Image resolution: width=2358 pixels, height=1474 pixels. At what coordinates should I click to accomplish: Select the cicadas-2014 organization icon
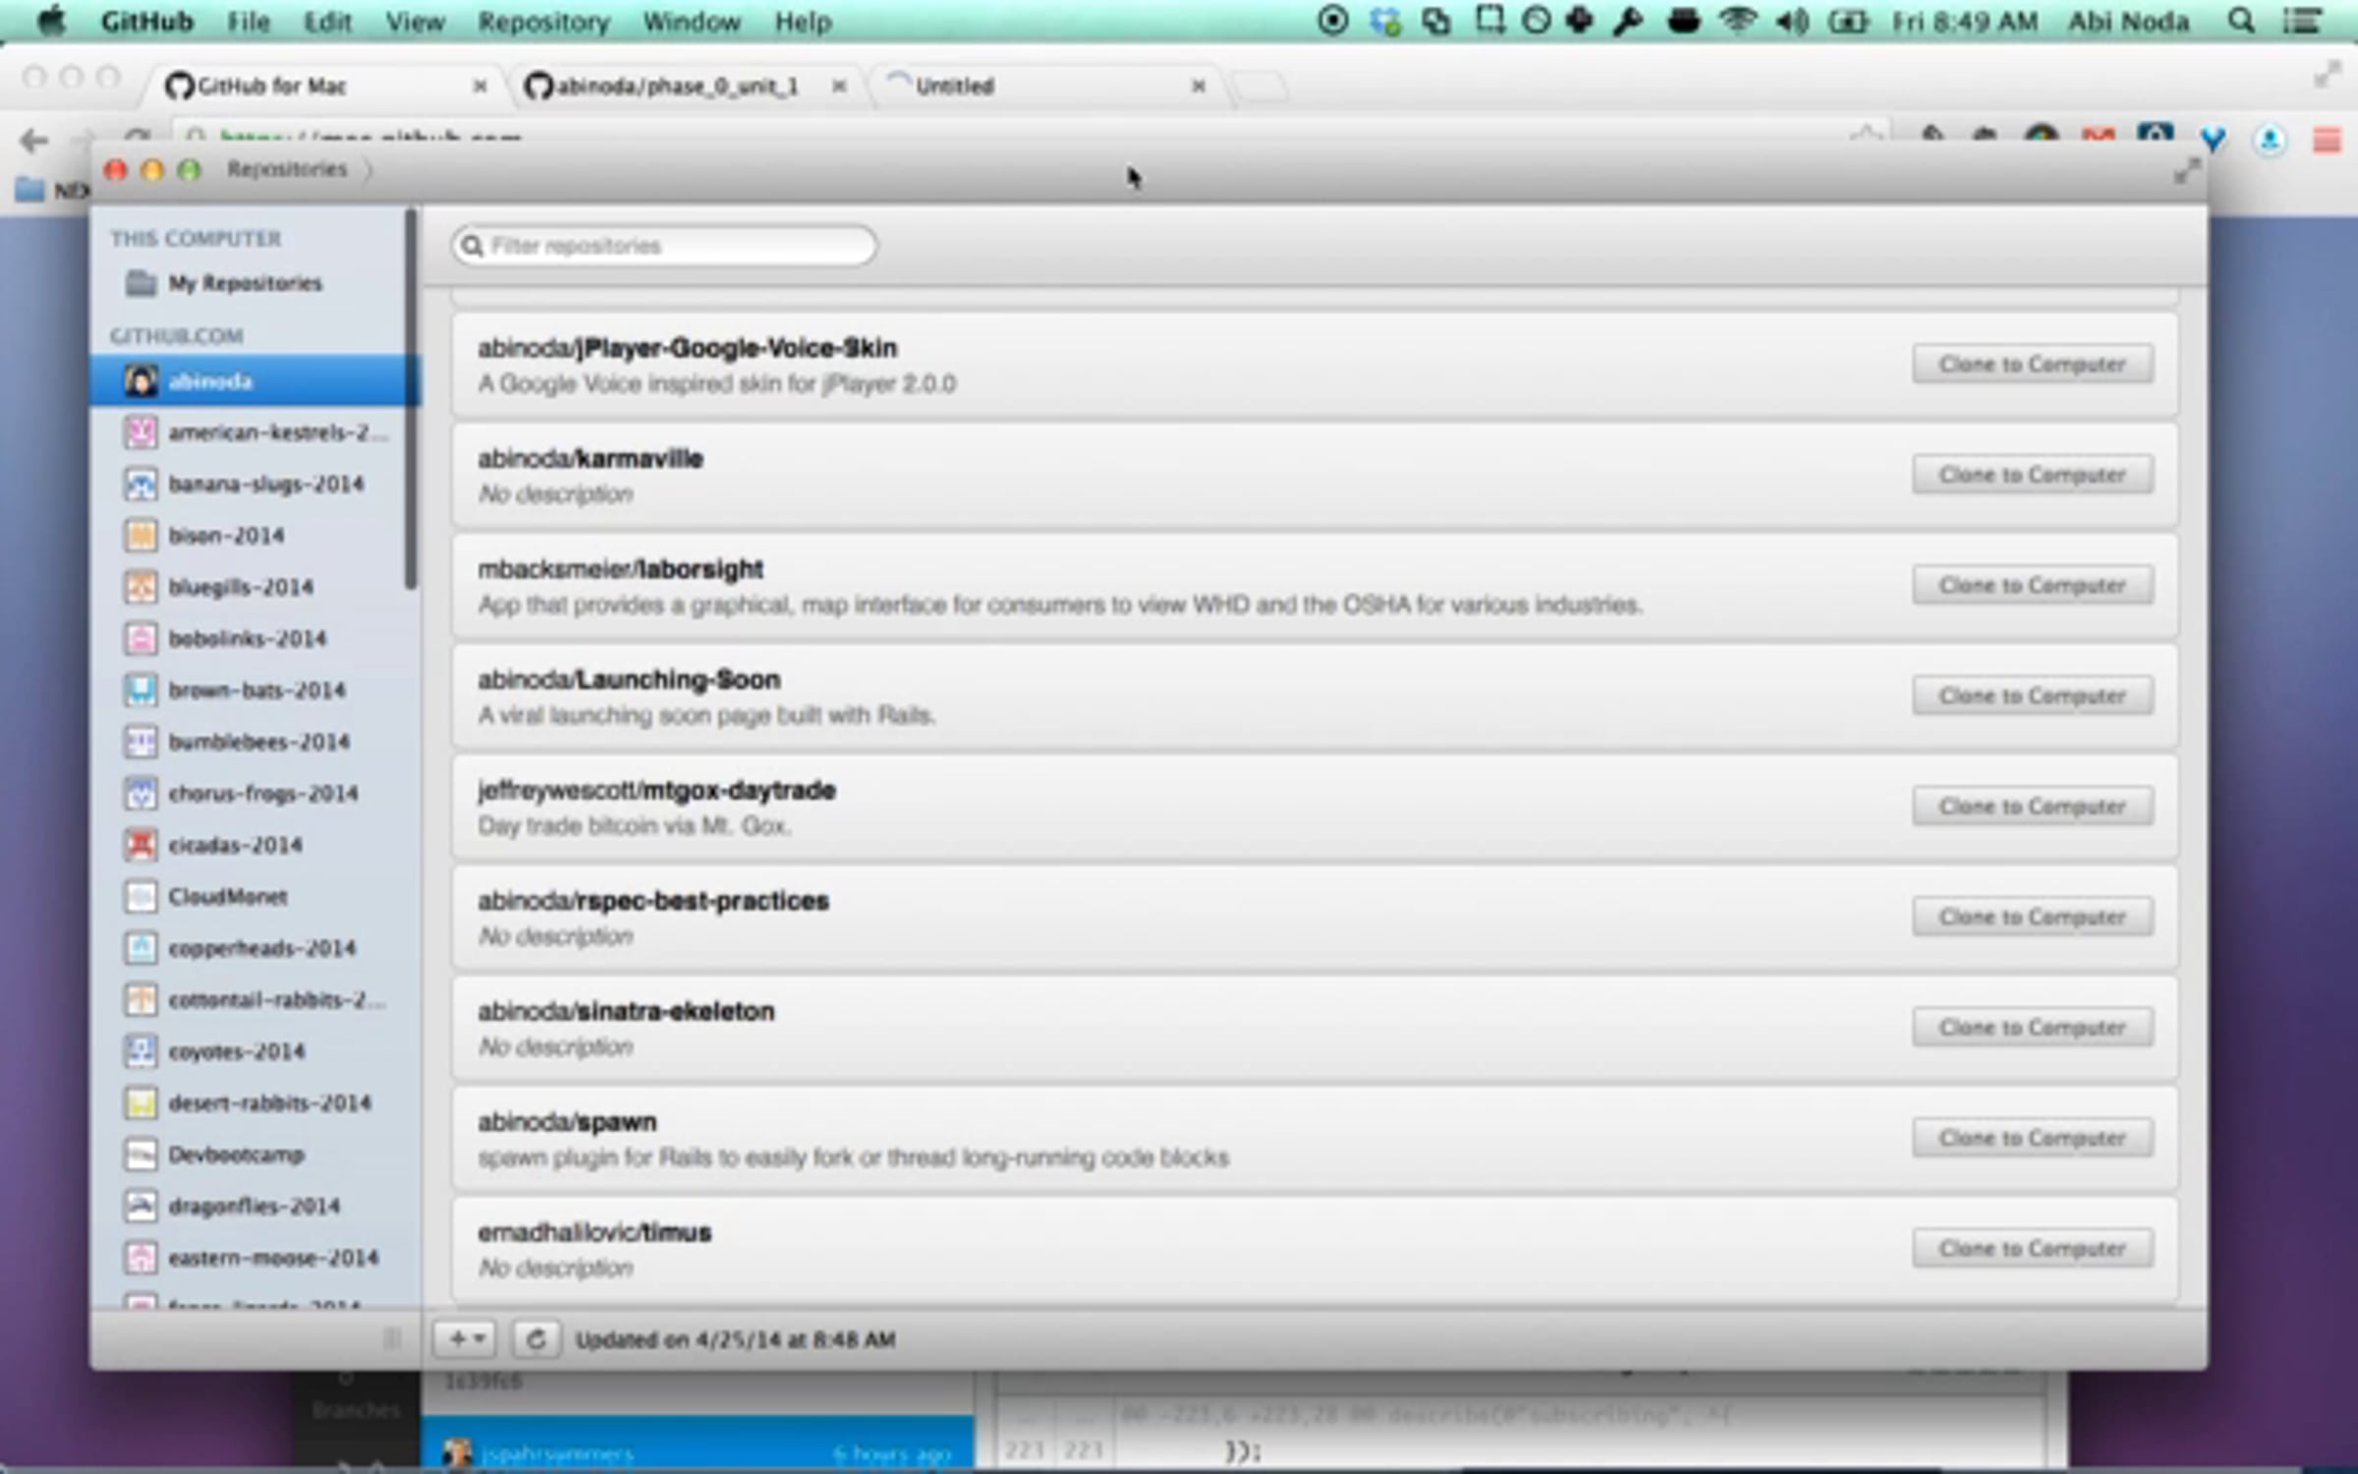tap(140, 844)
